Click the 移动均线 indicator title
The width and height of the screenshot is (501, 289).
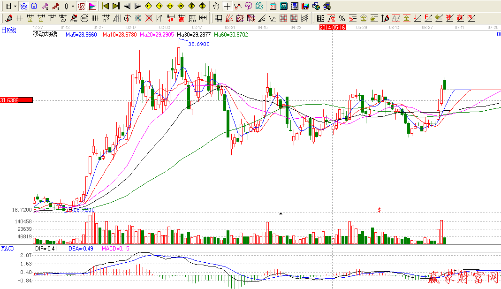[x=45, y=35]
